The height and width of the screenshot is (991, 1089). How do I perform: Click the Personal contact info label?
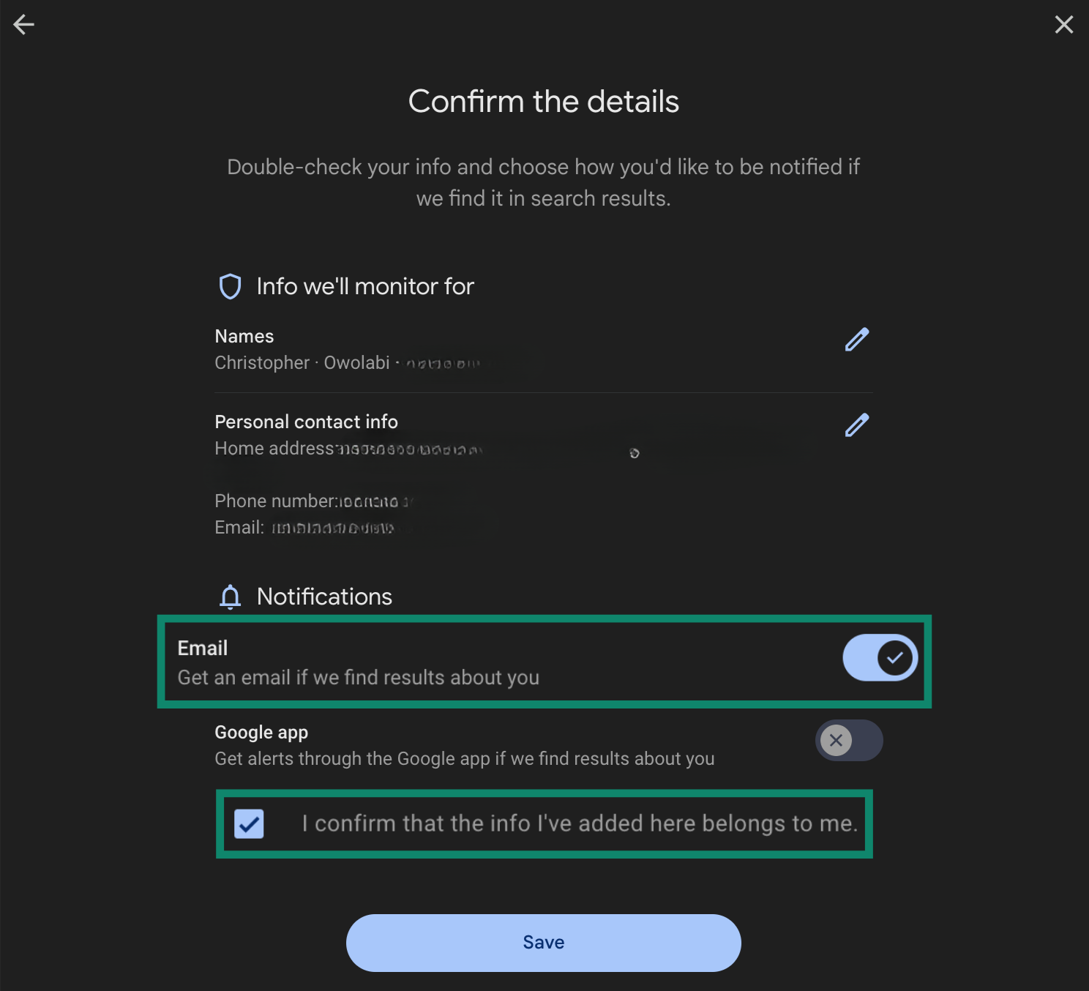pos(306,422)
